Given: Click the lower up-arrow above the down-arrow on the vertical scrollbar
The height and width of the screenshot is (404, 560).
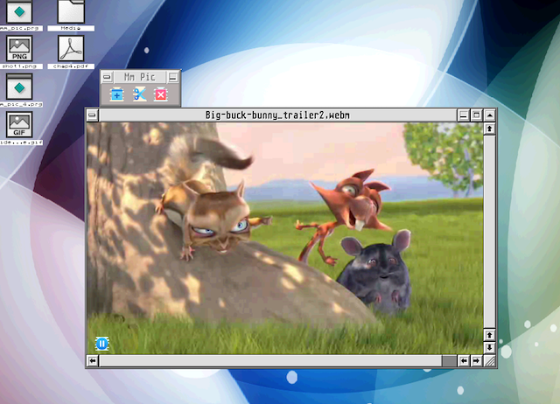Looking at the screenshot, I should [490, 335].
